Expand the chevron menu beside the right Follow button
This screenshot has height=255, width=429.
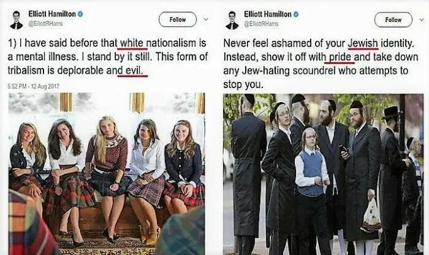(x=421, y=20)
